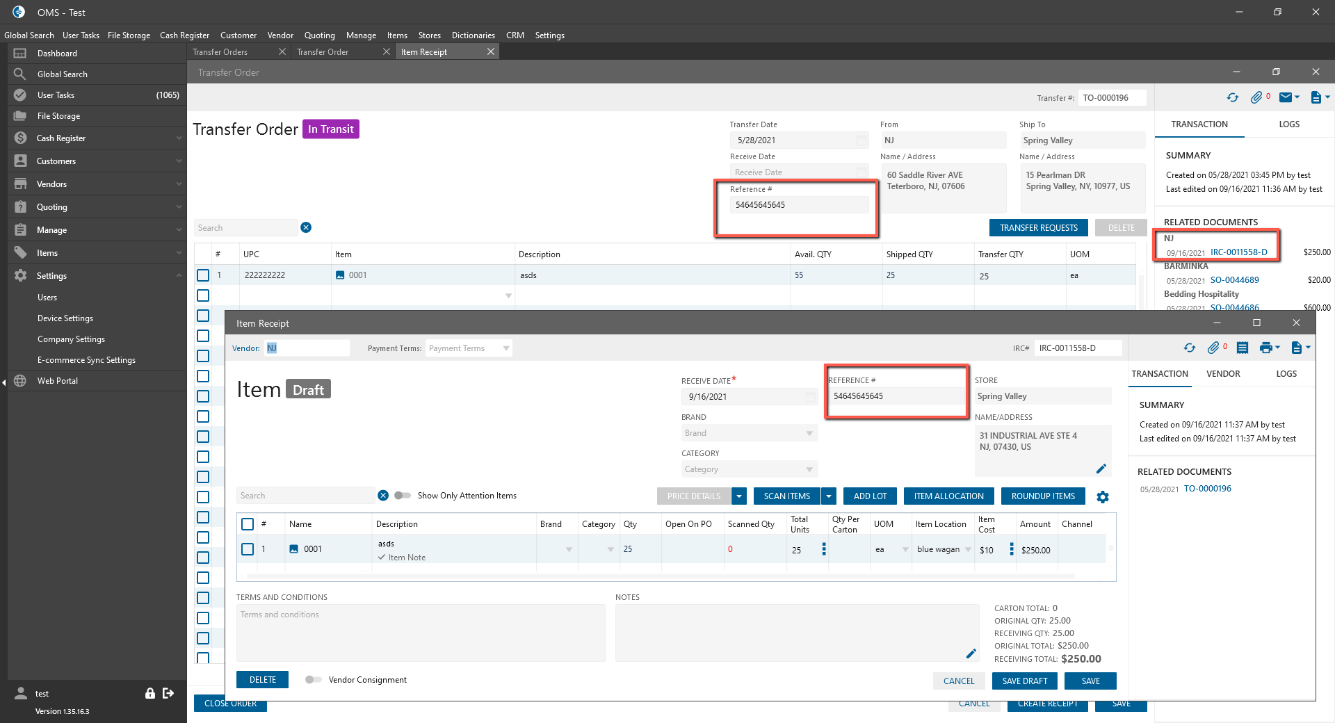
Task: Toggle the Vendor Consignment switch
Action: click(313, 680)
